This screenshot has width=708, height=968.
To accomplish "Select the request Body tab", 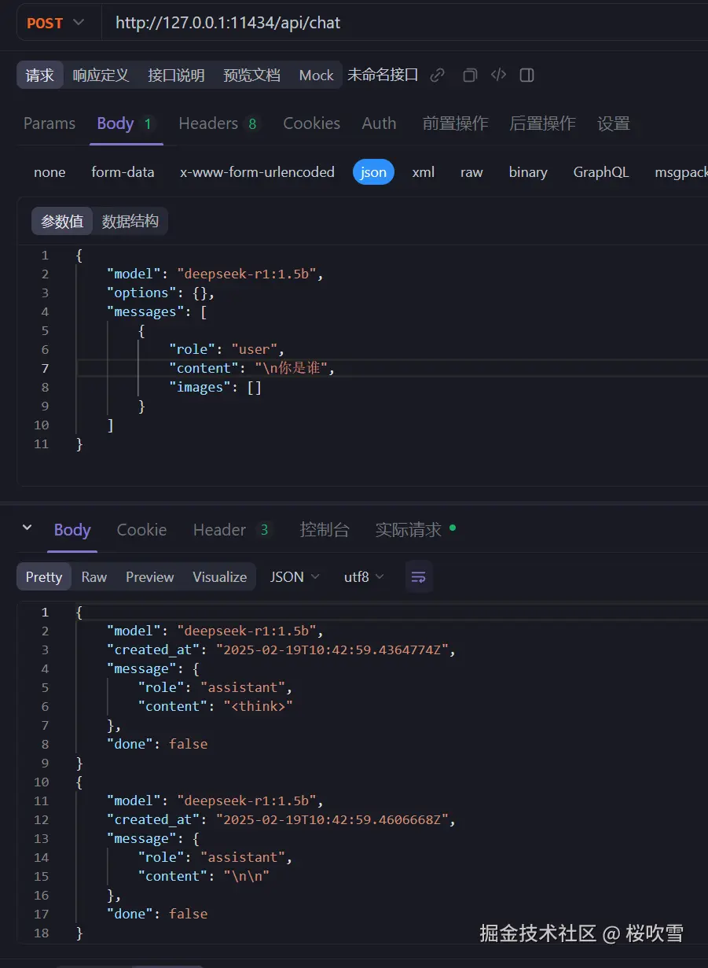I will pyautogui.click(x=126, y=123).
